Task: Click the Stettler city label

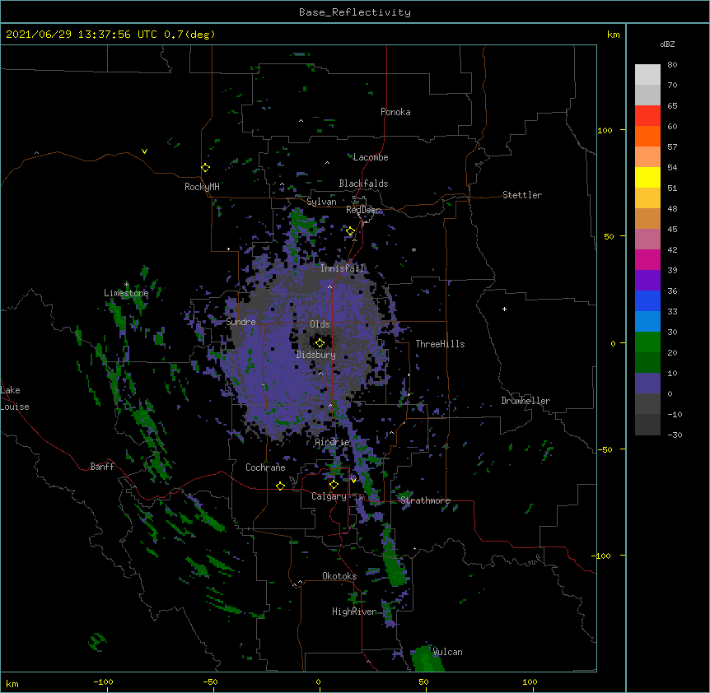Action: pyautogui.click(x=522, y=195)
